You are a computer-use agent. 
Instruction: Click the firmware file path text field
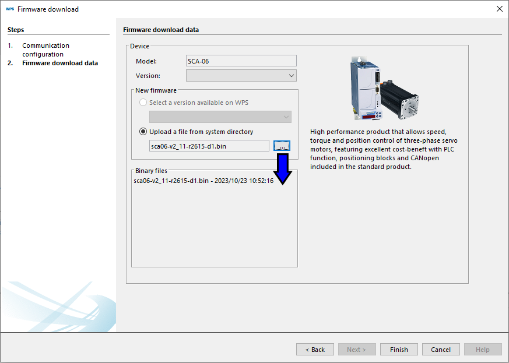point(209,146)
